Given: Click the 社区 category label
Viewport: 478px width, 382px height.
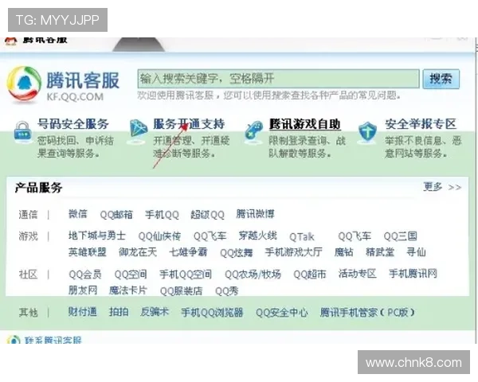Looking at the screenshot, I should coord(28,275).
